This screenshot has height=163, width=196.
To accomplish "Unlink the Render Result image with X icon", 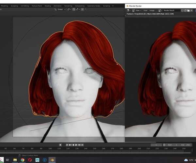I will click(x=191, y=10).
